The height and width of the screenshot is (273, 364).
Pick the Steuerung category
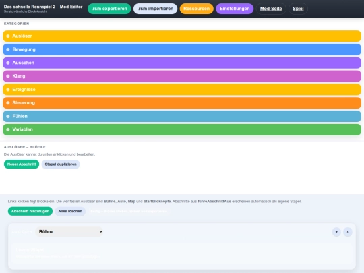click(182, 103)
